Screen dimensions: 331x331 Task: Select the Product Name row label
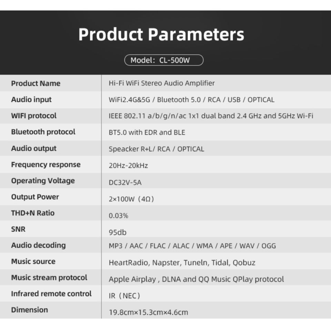(x=36, y=83)
